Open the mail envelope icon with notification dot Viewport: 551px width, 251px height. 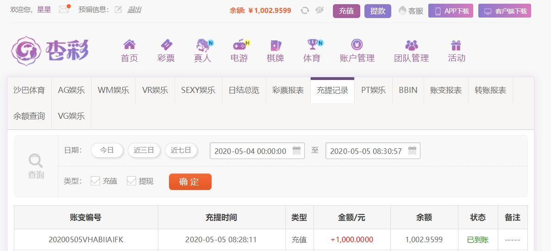64,9
